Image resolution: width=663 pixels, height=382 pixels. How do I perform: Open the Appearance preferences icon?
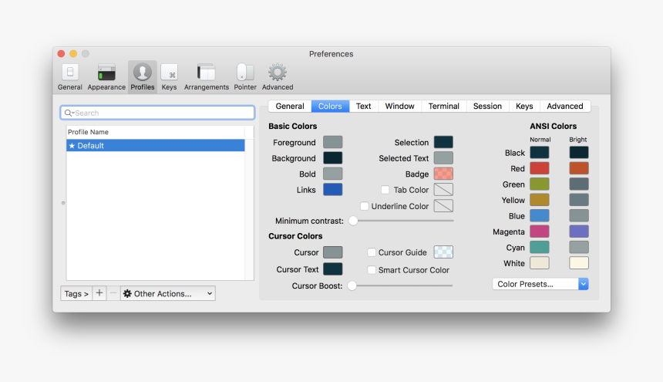pos(106,77)
